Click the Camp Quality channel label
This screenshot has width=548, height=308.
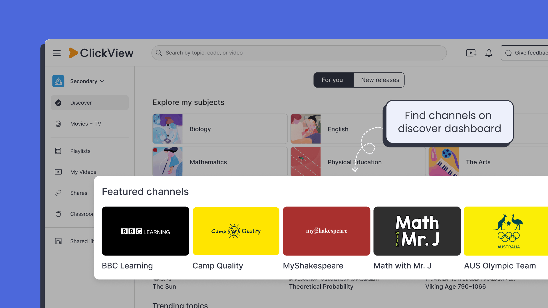tap(218, 266)
